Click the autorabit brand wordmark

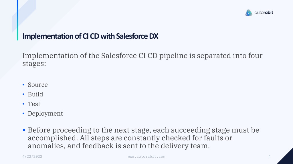(x=264, y=13)
